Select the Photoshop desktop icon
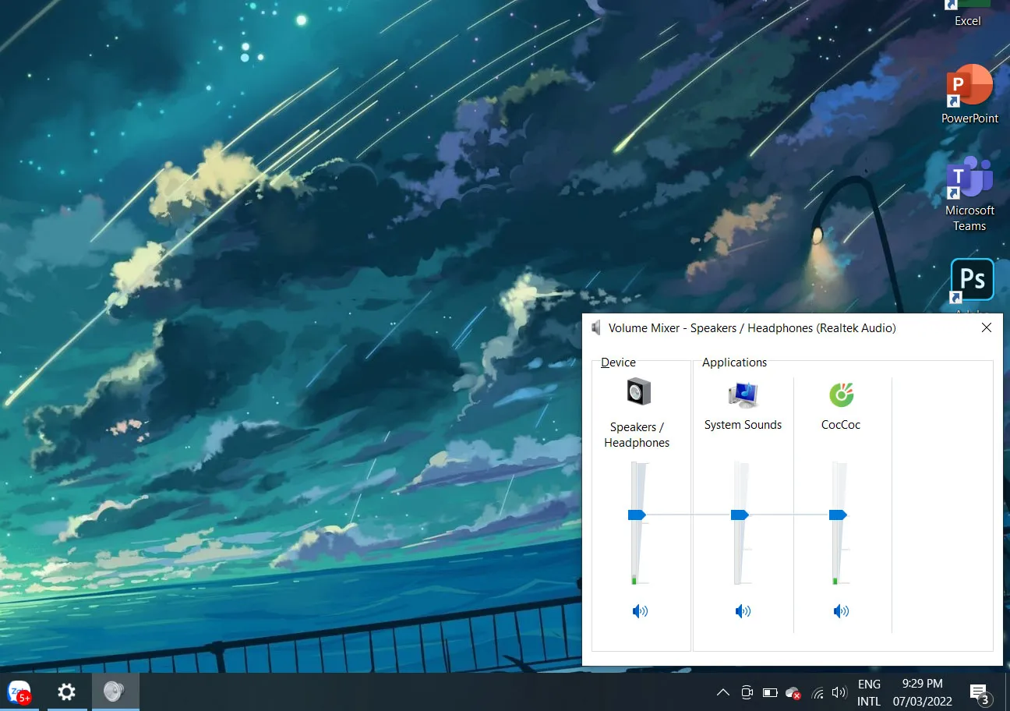1010x711 pixels. tap(972, 280)
